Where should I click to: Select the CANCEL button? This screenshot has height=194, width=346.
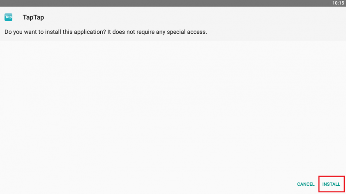306,184
